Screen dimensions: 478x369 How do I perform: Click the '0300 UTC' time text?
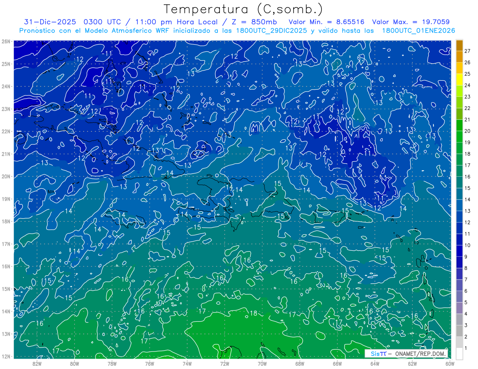(102, 22)
